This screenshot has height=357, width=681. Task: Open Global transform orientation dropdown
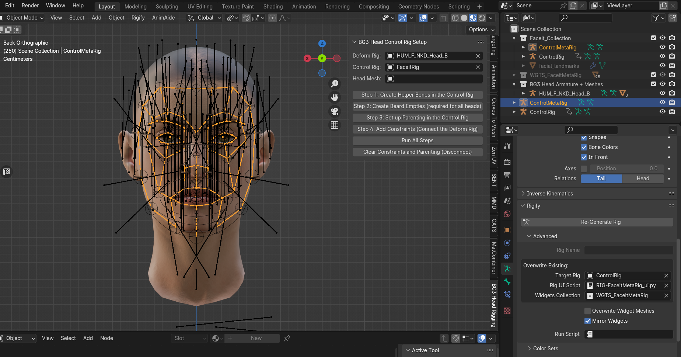pyautogui.click(x=205, y=18)
